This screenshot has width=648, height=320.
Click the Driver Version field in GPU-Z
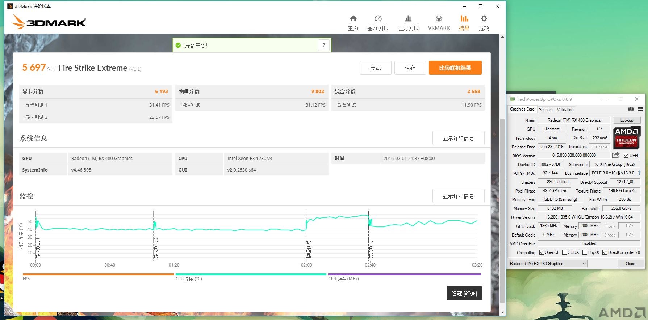[589, 217]
